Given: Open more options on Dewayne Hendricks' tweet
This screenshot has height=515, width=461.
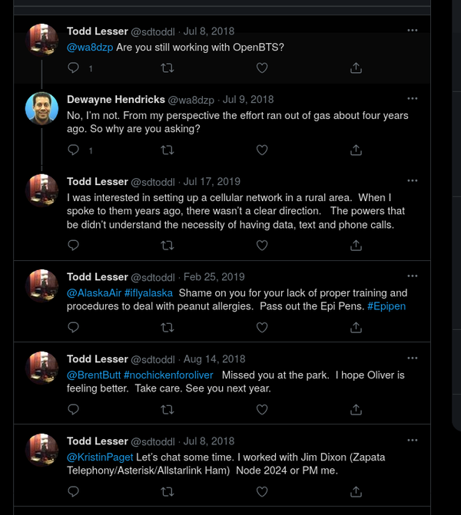Looking at the screenshot, I should coord(413,99).
